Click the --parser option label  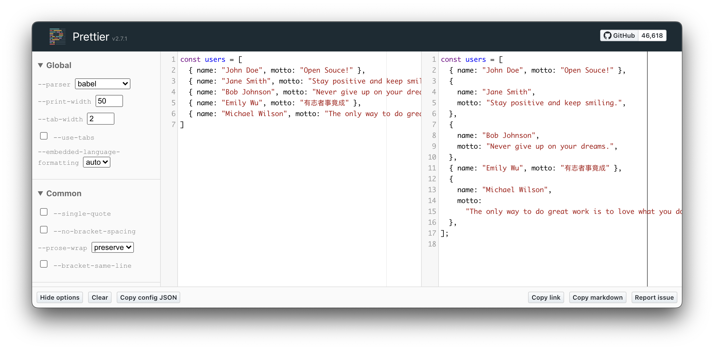point(54,84)
